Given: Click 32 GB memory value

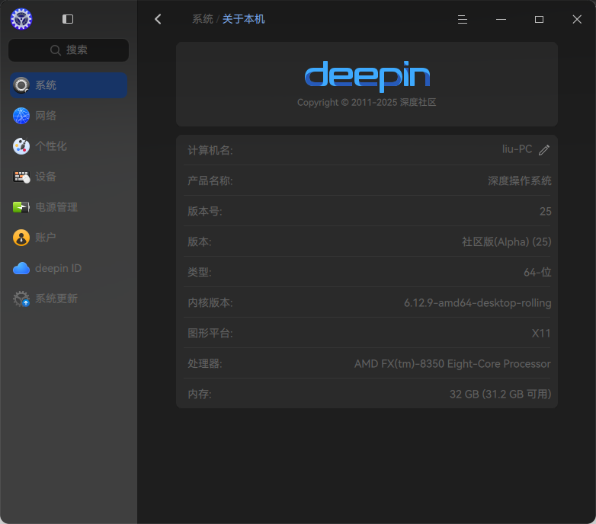Looking at the screenshot, I should 500,394.
